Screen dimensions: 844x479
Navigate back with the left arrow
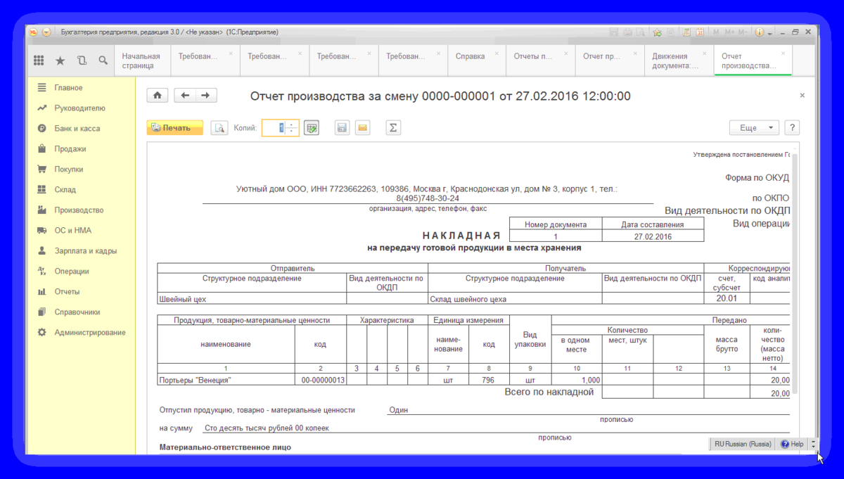(185, 96)
